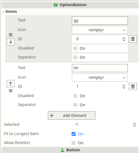Click the ID spinner arrows for item 'hh'
Screen dimensions: 139x153
[x=124, y=87]
